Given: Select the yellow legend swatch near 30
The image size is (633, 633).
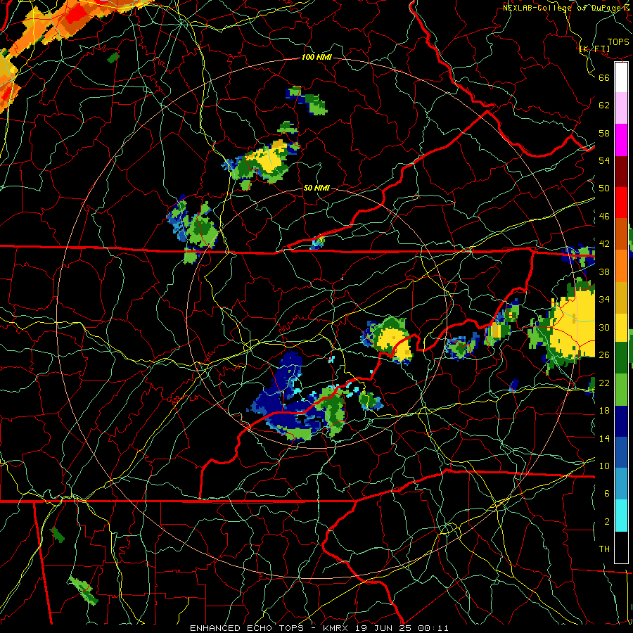Looking at the screenshot, I should click(621, 327).
